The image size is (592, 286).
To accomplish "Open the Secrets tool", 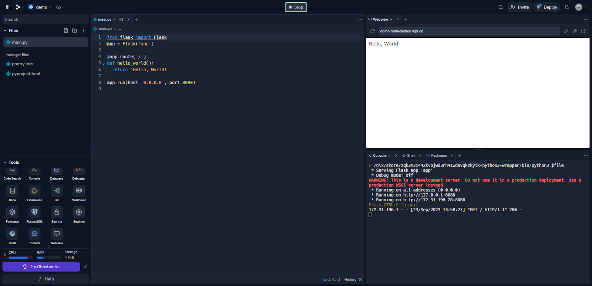I will (57, 212).
